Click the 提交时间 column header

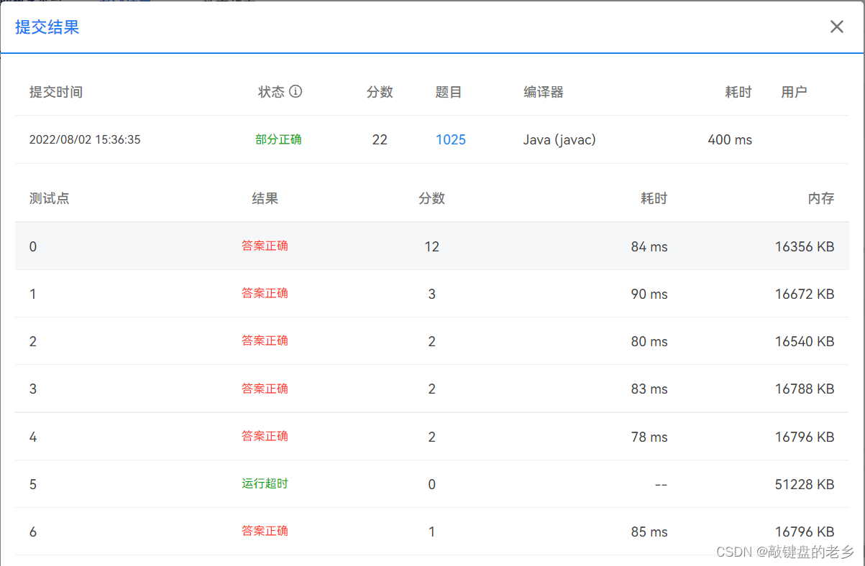pyautogui.click(x=55, y=91)
